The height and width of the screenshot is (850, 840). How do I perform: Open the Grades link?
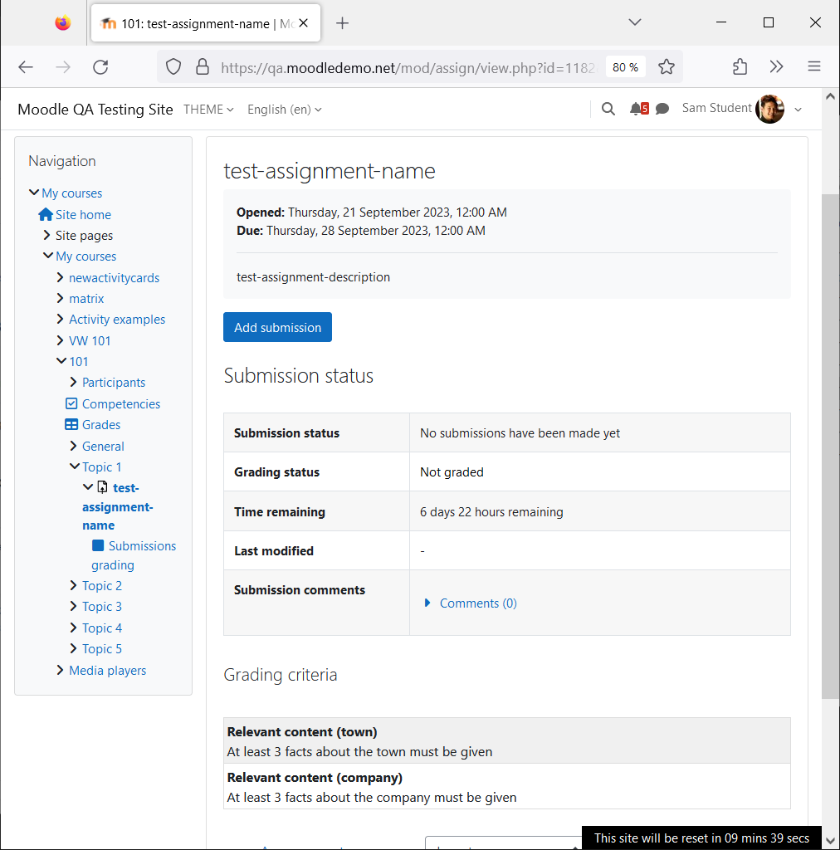[101, 424]
